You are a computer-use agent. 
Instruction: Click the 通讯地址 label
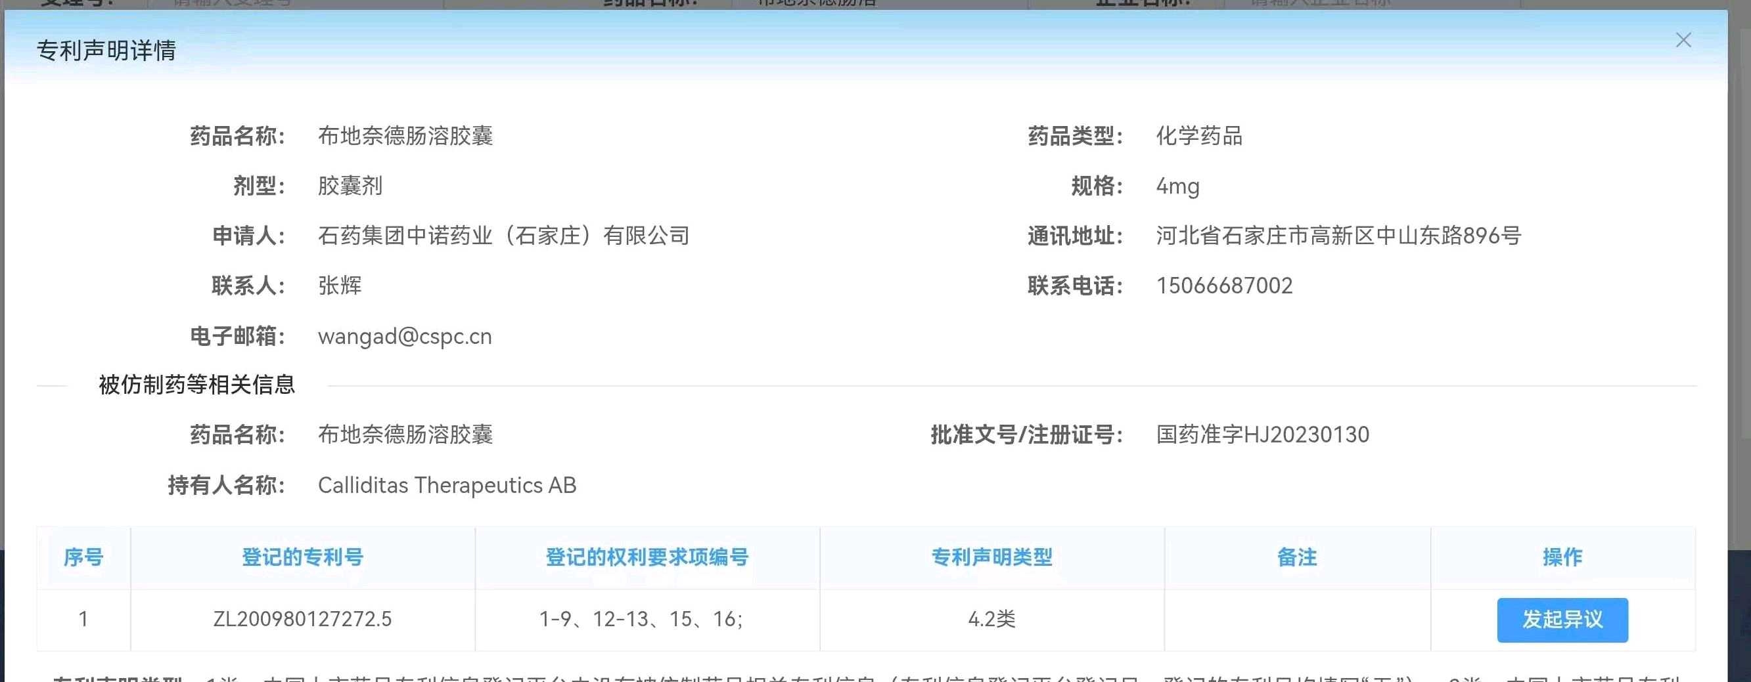(x=1076, y=236)
